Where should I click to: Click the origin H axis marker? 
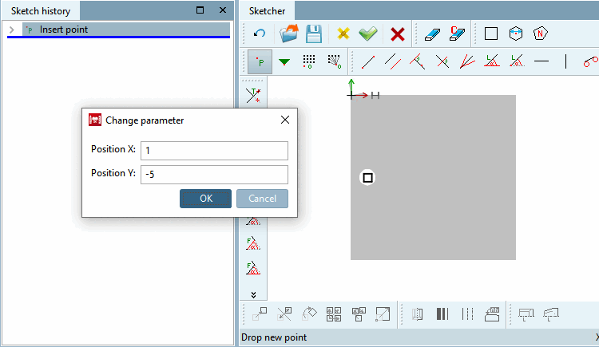375,95
